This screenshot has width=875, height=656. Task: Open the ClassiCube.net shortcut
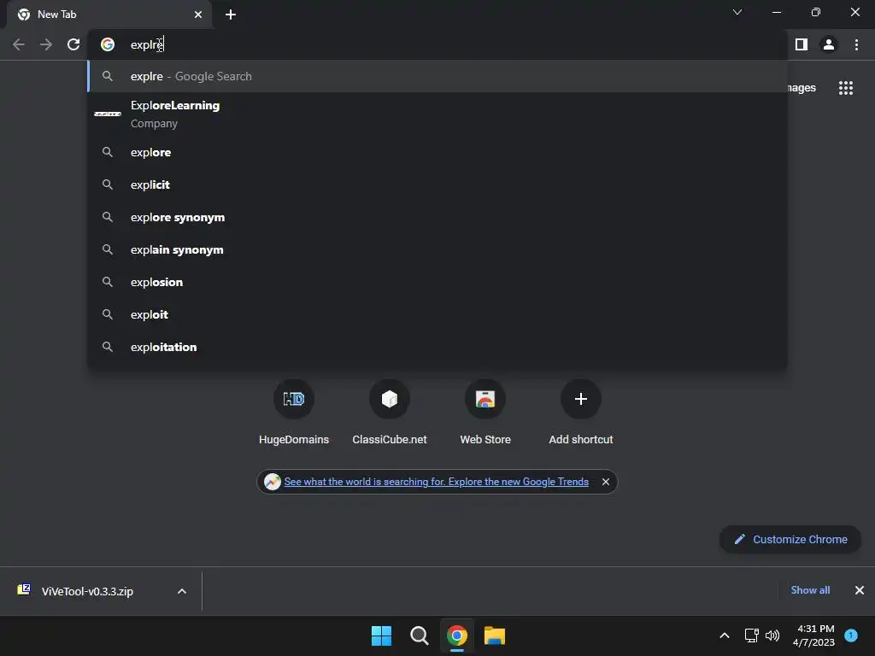(390, 412)
